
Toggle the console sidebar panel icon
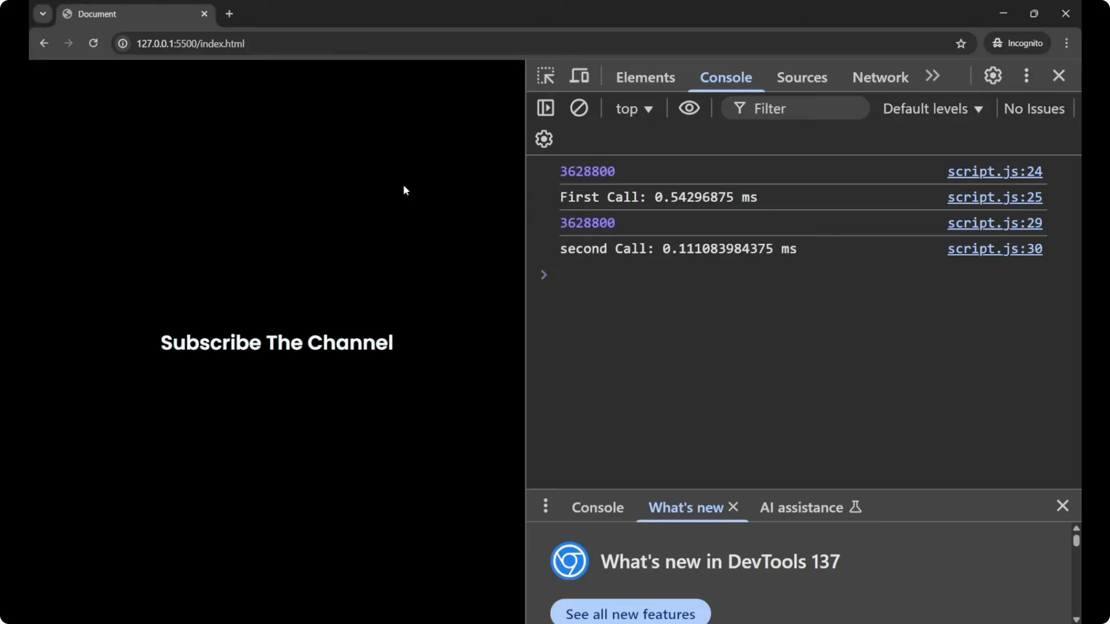545,108
